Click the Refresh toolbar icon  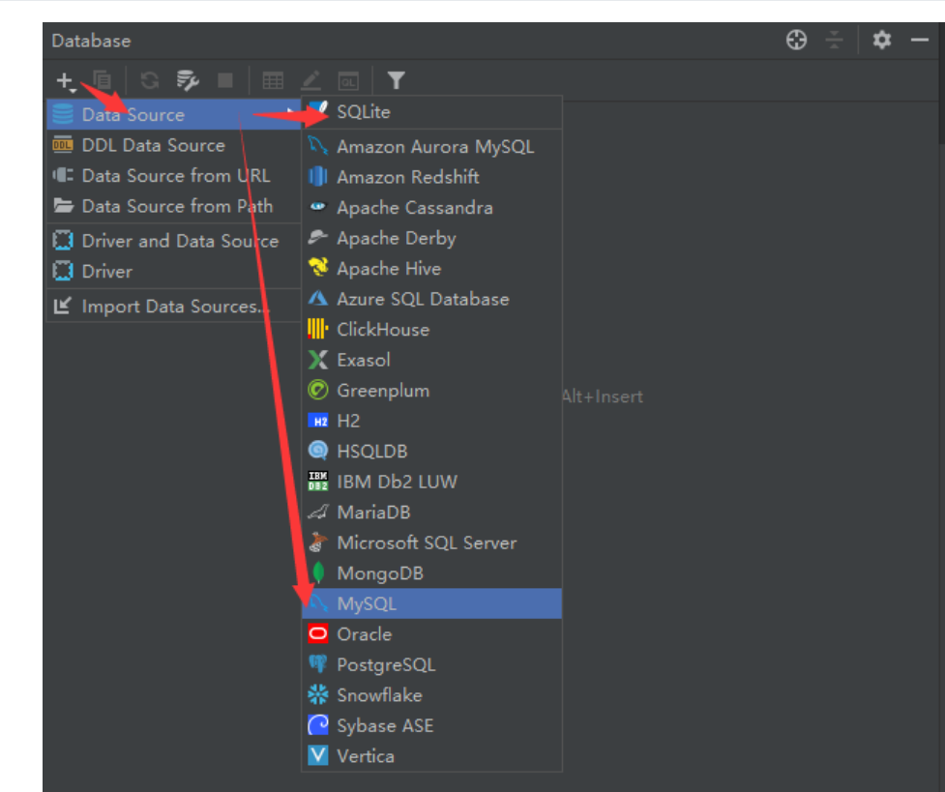point(150,80)
